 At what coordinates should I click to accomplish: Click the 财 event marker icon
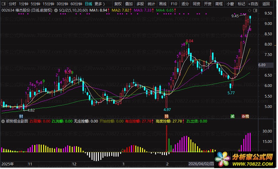tap(21, 116)
